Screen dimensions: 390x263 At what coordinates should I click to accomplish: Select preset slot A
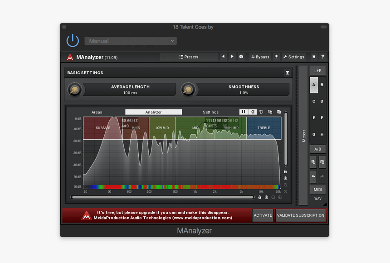314,85
